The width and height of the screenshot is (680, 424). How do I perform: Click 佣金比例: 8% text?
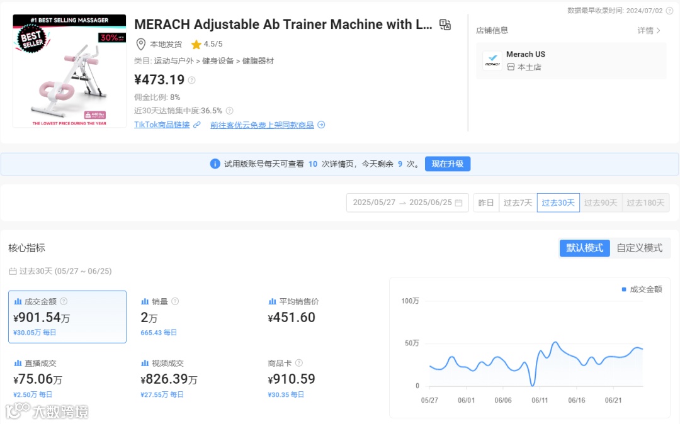(157, 98)
